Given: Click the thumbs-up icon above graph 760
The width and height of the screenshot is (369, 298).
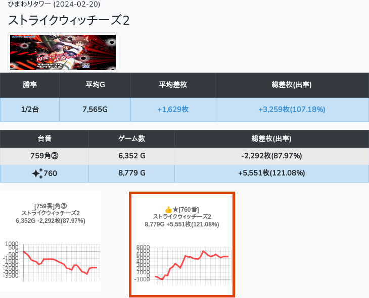Looking at the screenshot, I should coord(169,209).
